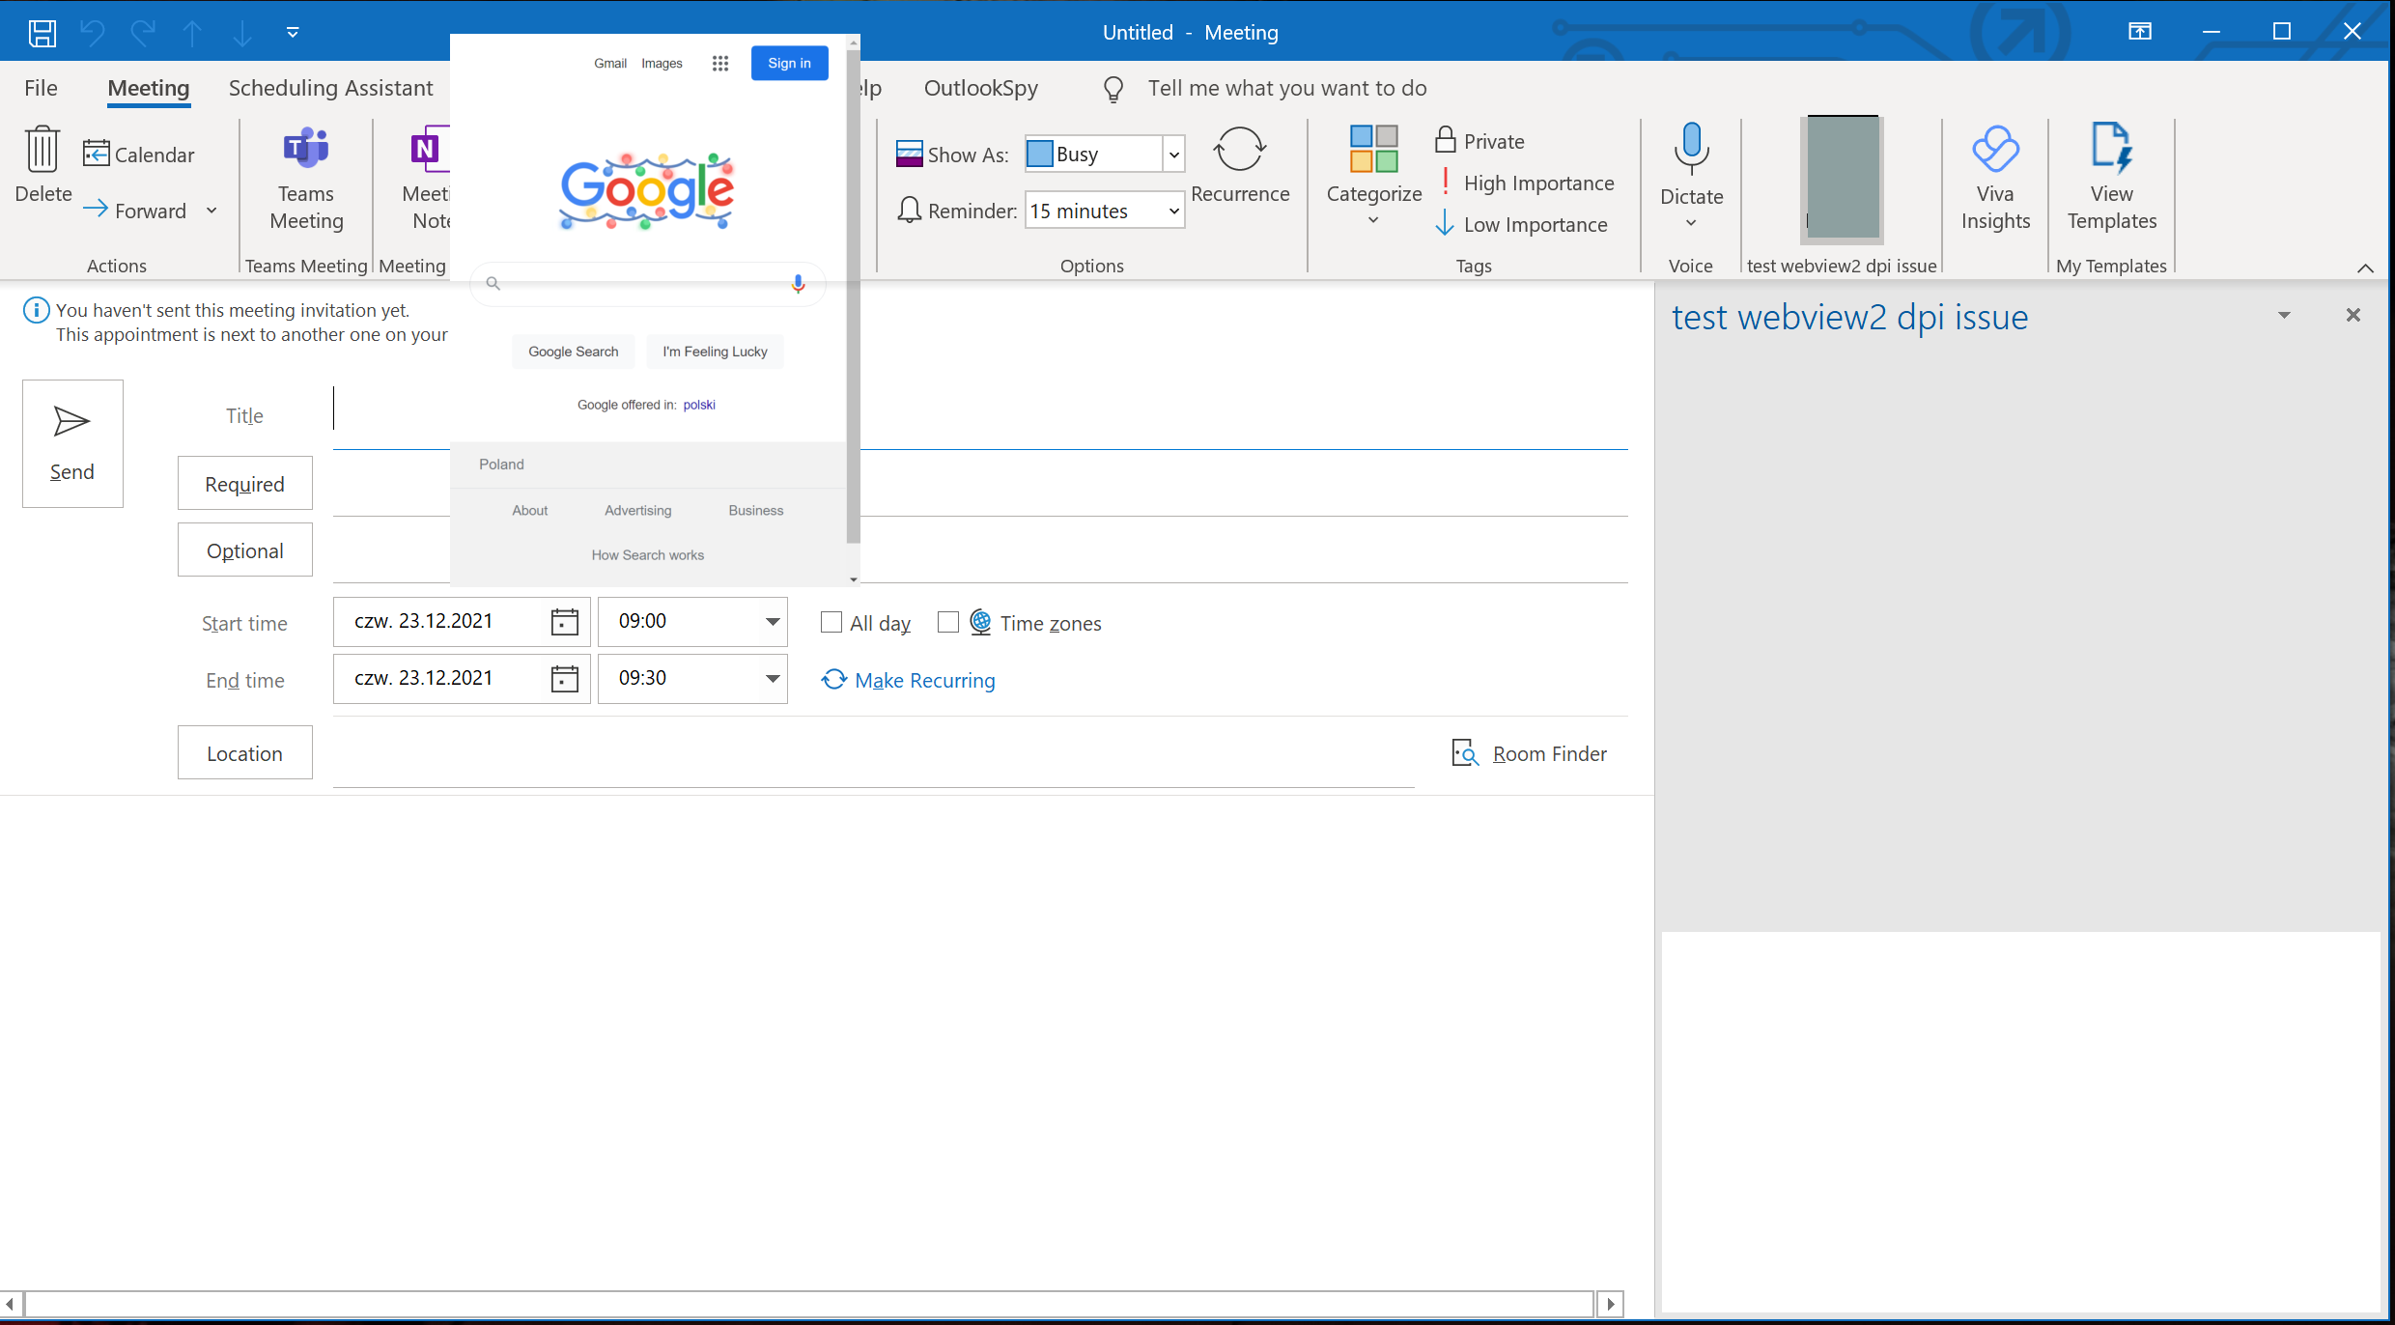Click polski language link
This screenshot has height=1325, width=2395.
[699, 405]
